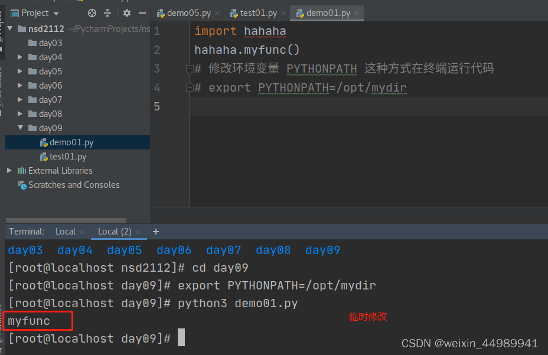548x355 pixels.
Task: Click the PYTHONPATH link on line 3
Action: 321,68
